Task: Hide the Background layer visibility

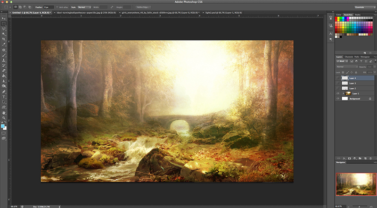Action: pyautogui.click(x=338, y=100)
